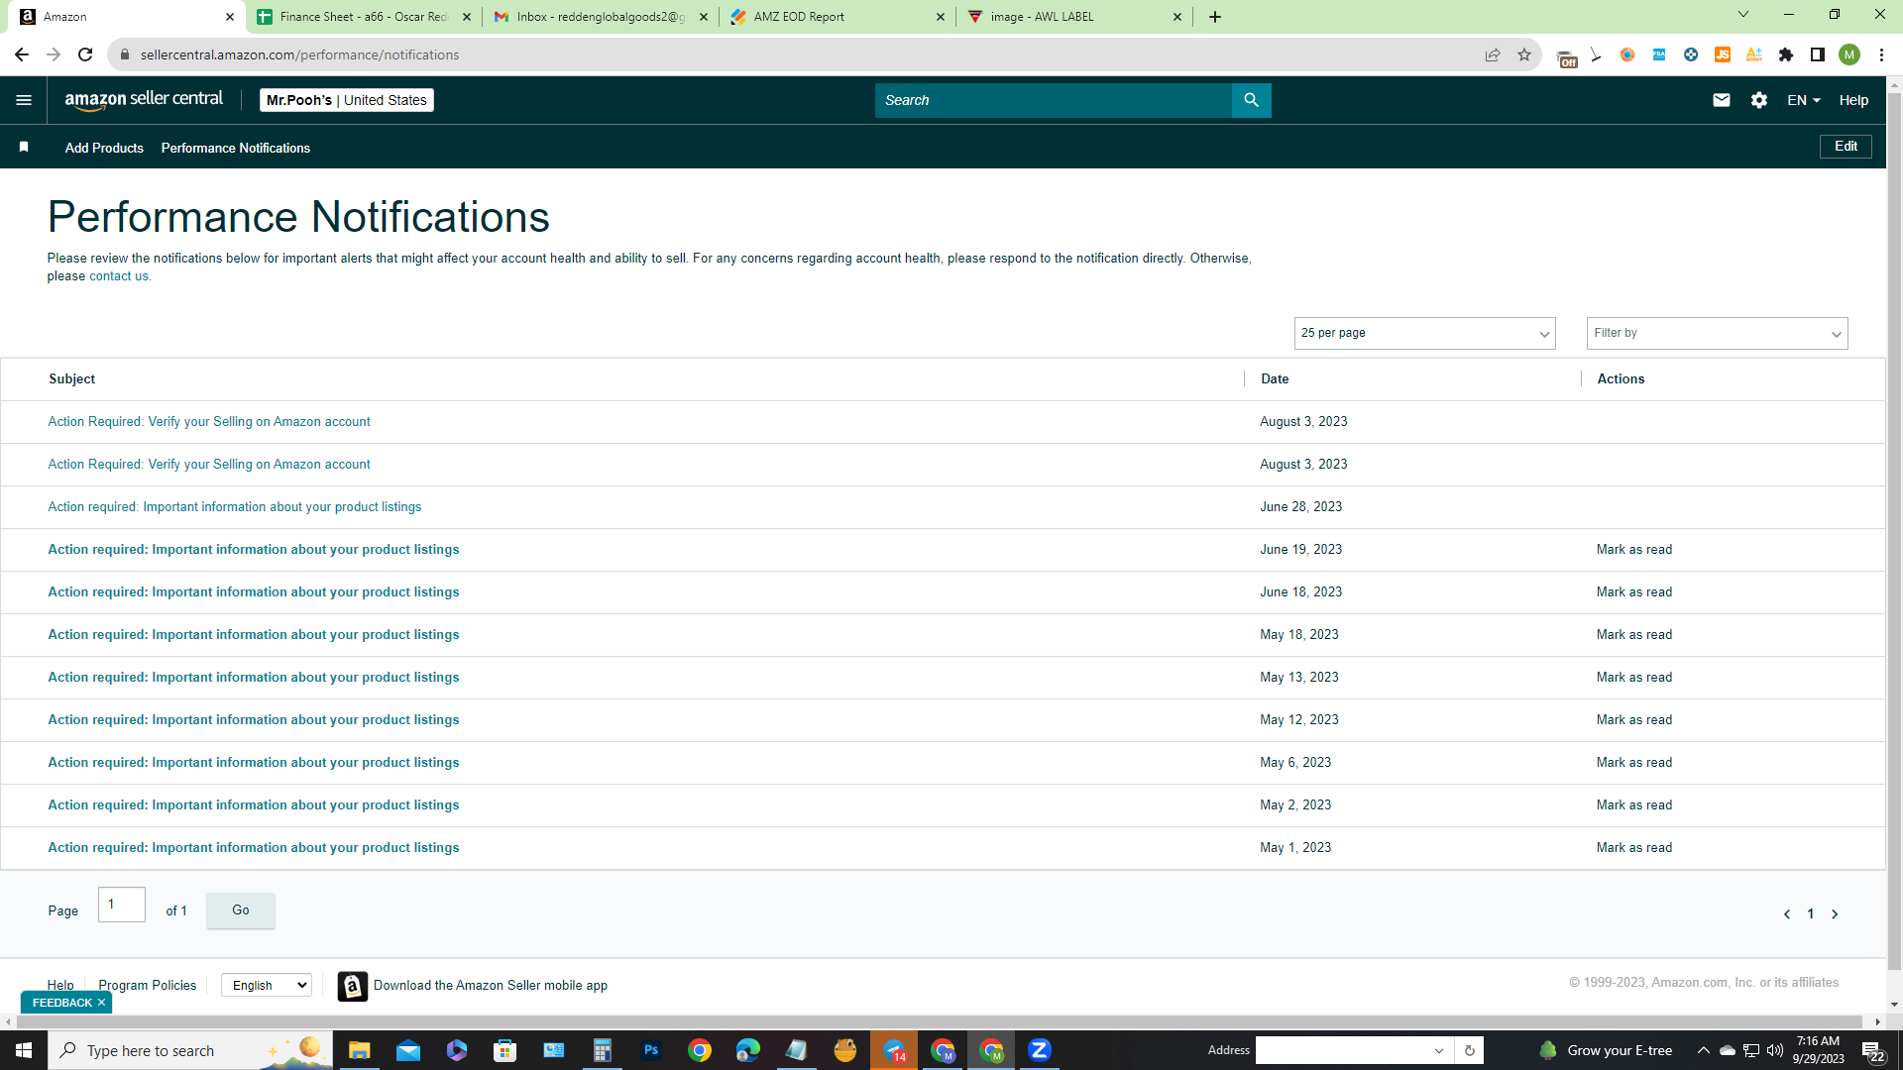Viewport: 1903px width, 1070px height.
Task: Switch to AMZ EOD Report tab
Action: (838, 17)
